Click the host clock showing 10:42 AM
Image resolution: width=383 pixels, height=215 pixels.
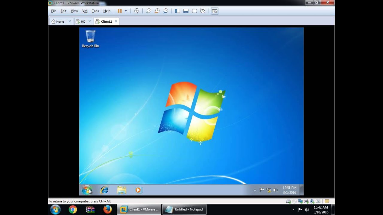tap(321, 210)
